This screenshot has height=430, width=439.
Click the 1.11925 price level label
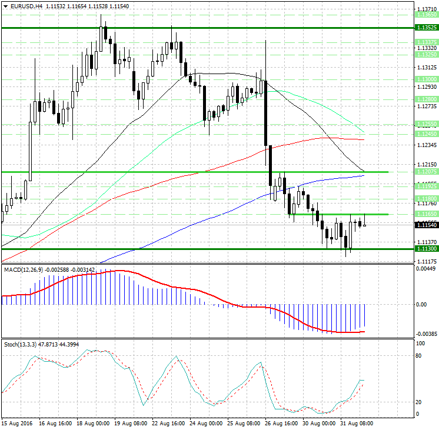[x=427, y=186]
